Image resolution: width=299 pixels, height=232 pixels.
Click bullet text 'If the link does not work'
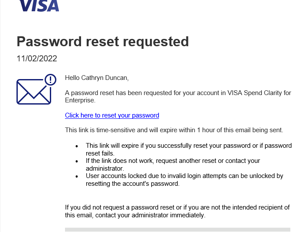[x=173, y=165]
